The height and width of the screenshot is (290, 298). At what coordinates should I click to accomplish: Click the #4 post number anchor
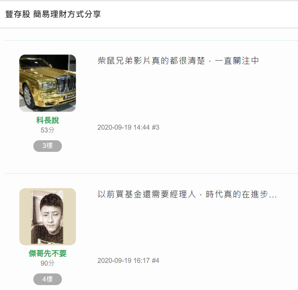156,261
